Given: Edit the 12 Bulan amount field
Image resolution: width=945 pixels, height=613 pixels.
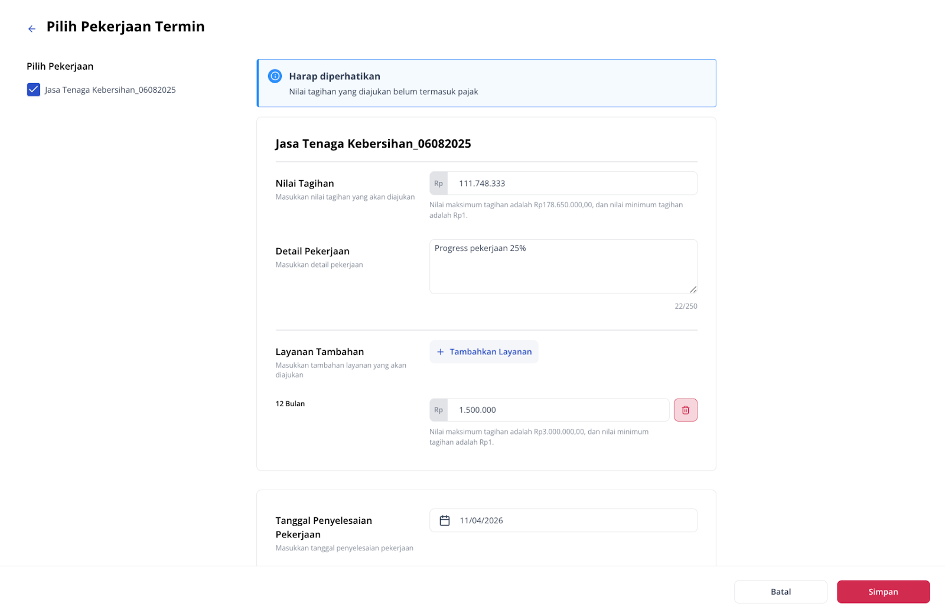Looking at the screenshot, I should (x=558, y=410).
